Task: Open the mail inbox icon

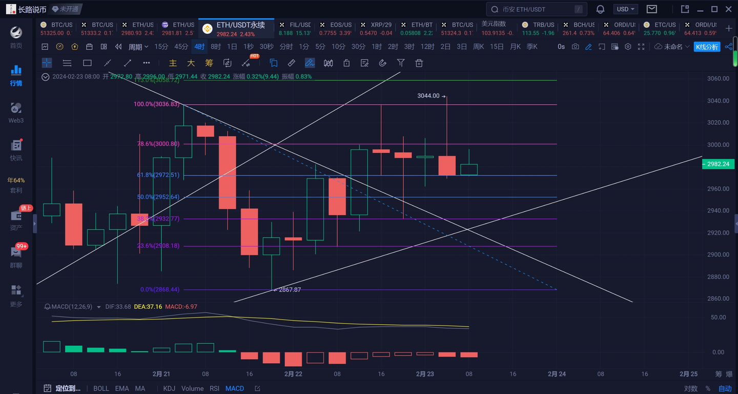Action: [651, 9]
